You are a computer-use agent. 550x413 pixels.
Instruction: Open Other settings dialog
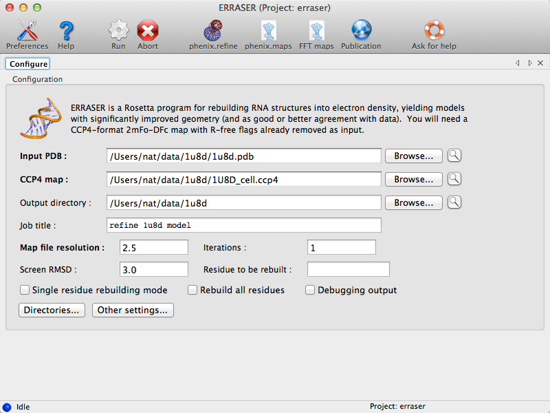pos(132,310)
